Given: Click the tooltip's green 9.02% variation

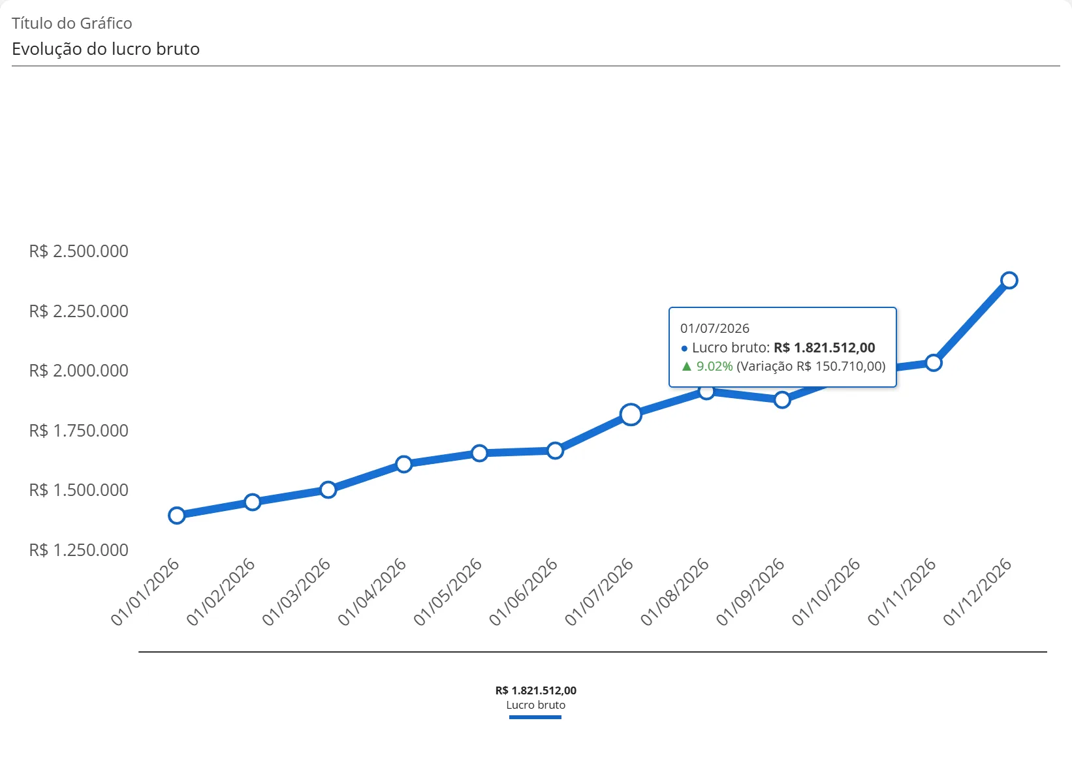Looking at the screenshot, I should [708, 366].
